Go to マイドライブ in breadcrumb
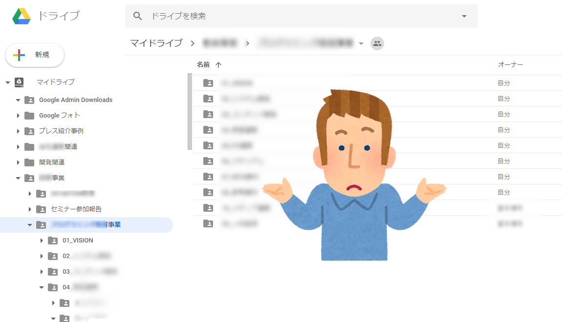This screenshot has width=562, height=322. click(156, 43)
